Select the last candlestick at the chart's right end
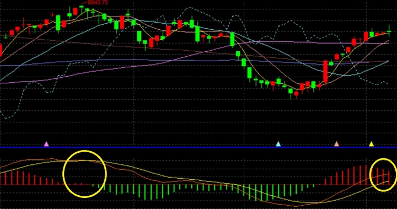This screenshot has width=397, height=209. coord(389,31)
